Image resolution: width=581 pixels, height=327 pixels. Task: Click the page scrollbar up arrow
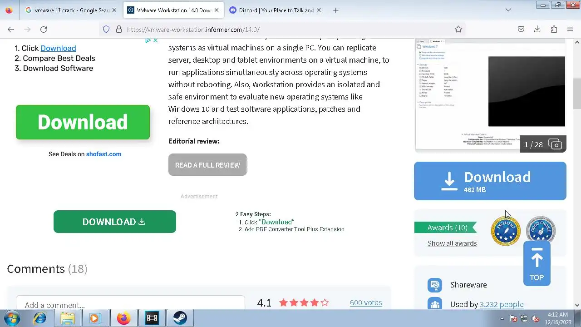coord(577,42)
